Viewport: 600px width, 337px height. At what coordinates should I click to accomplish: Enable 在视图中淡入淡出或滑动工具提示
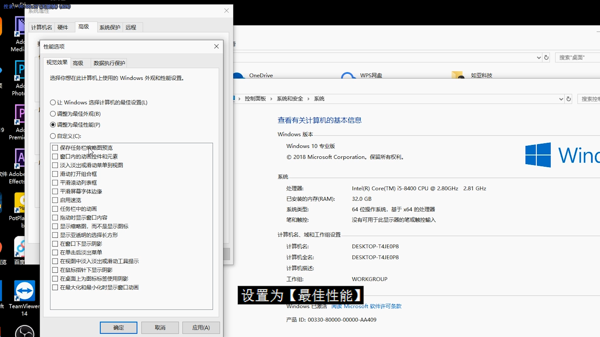[55, 261]
